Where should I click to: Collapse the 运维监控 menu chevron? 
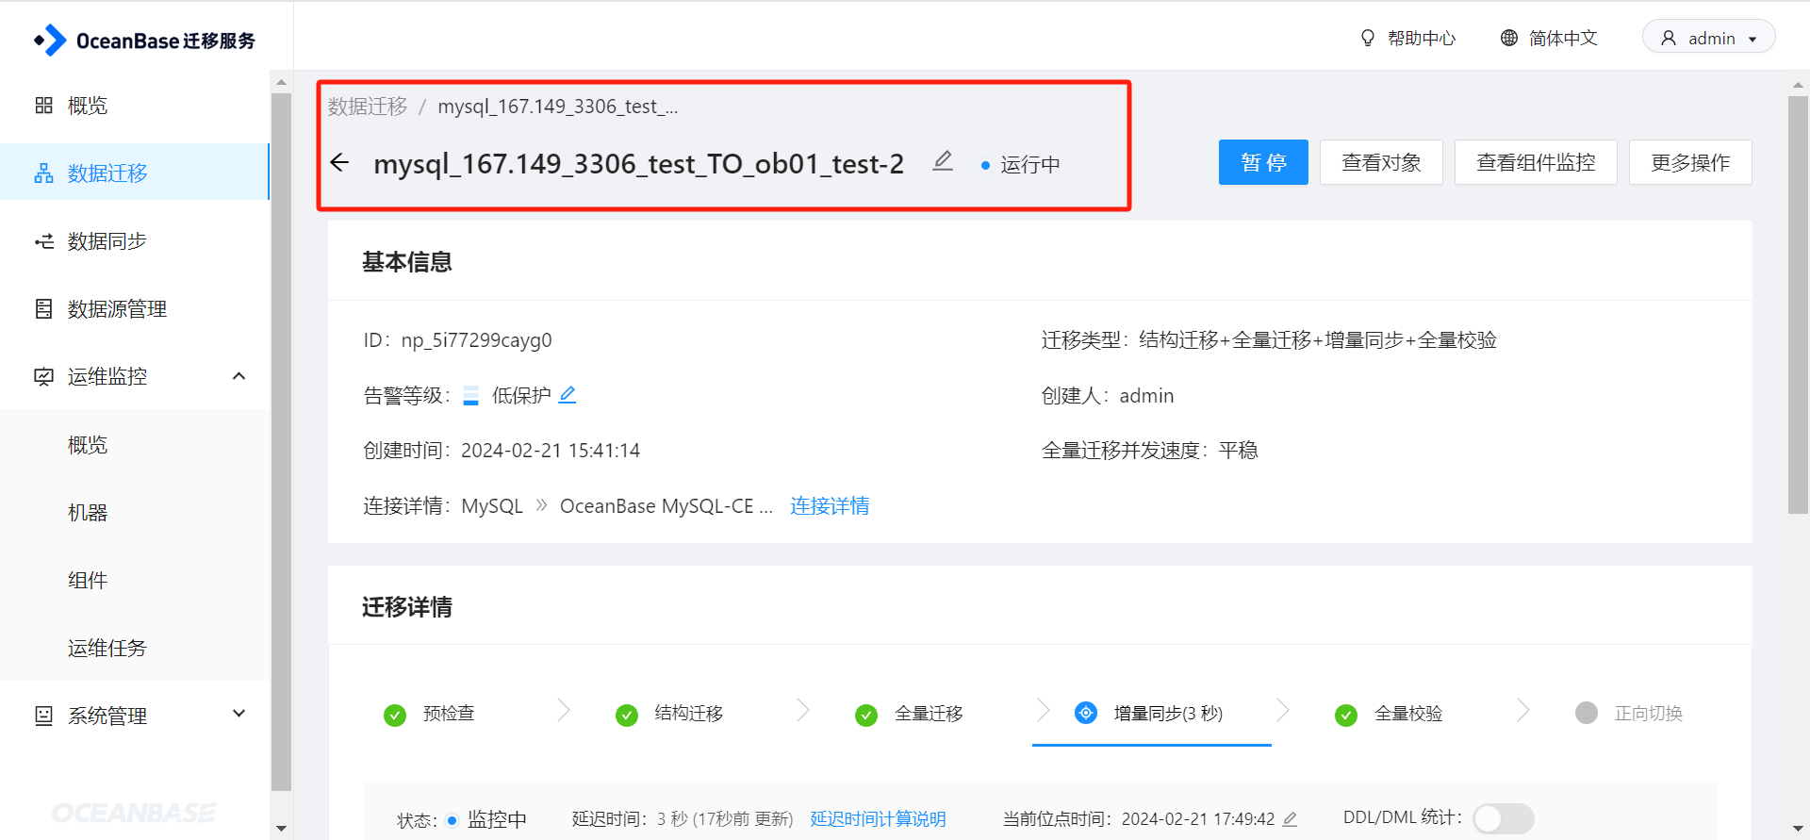point(239,376)
